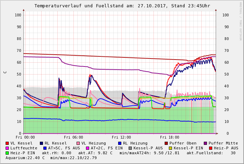Select the gray Kessel-P AUS swatch
This screenshot has height=164, width=244.
(130, 148)
